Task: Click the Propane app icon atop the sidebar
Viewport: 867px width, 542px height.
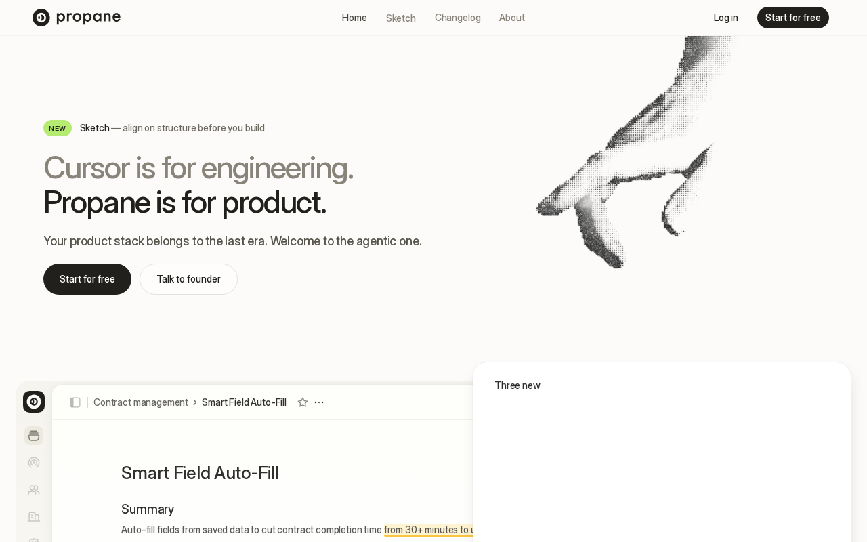Action: click(34, 402)
